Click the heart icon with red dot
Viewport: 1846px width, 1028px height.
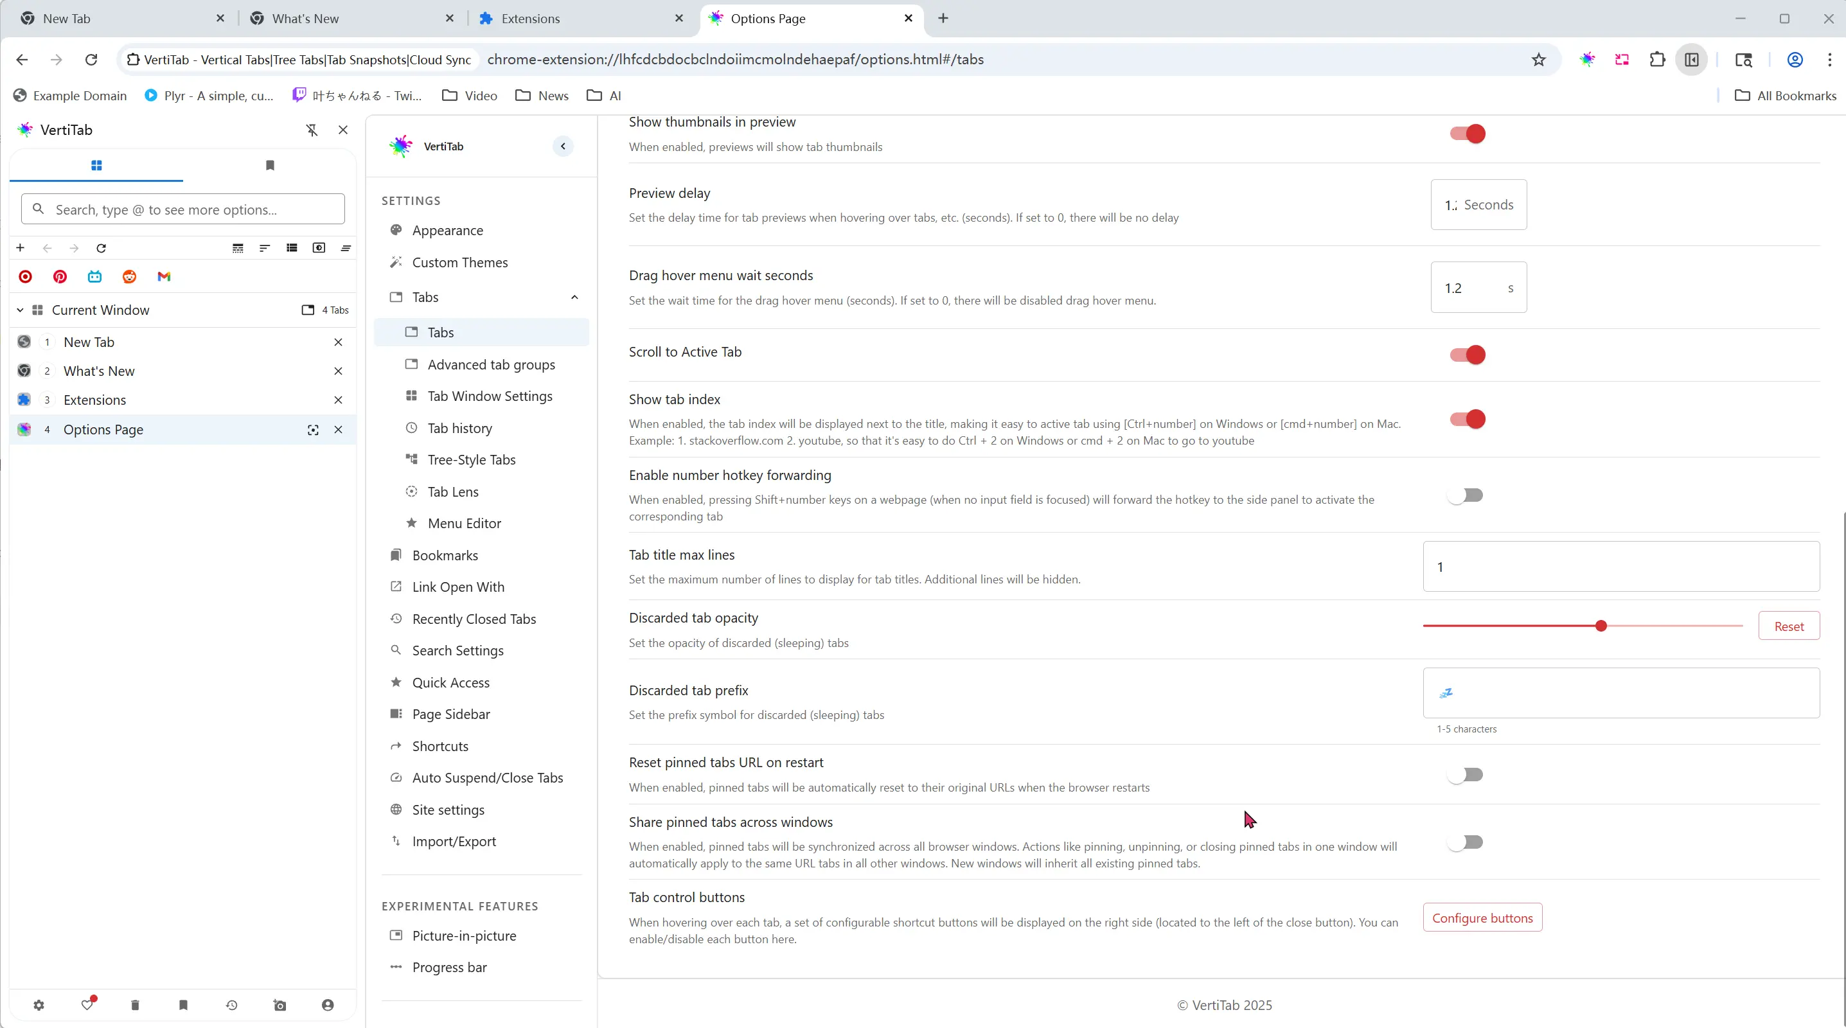click(x=87, y=1004)
